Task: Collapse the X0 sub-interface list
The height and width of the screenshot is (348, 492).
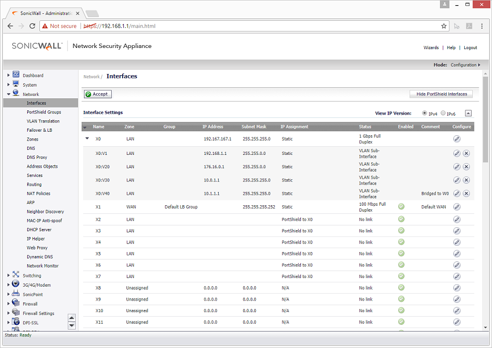Action: tap(87, 138)
